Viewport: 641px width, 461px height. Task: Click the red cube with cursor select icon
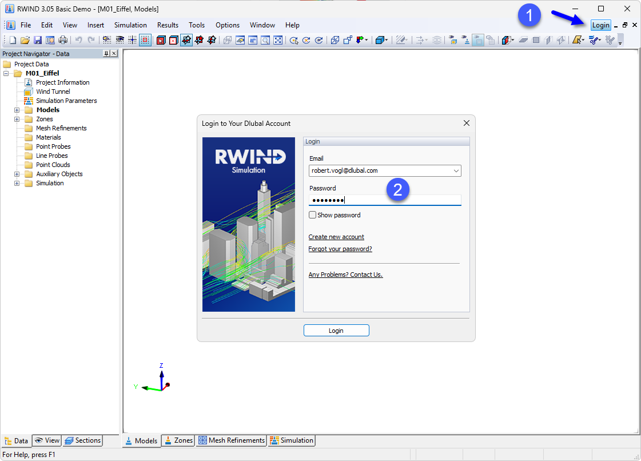point(161,40)
